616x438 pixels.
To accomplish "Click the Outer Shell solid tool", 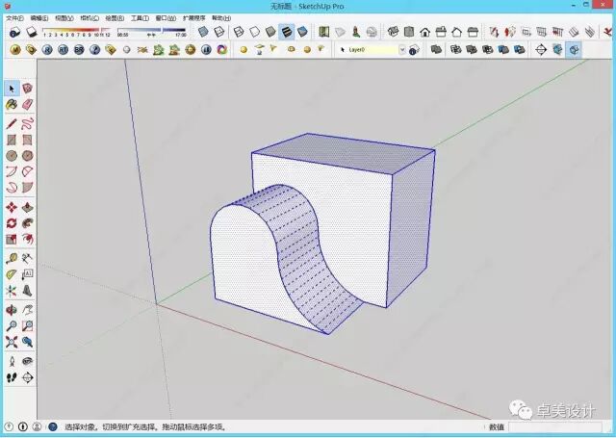I will [x=436, y=50].
